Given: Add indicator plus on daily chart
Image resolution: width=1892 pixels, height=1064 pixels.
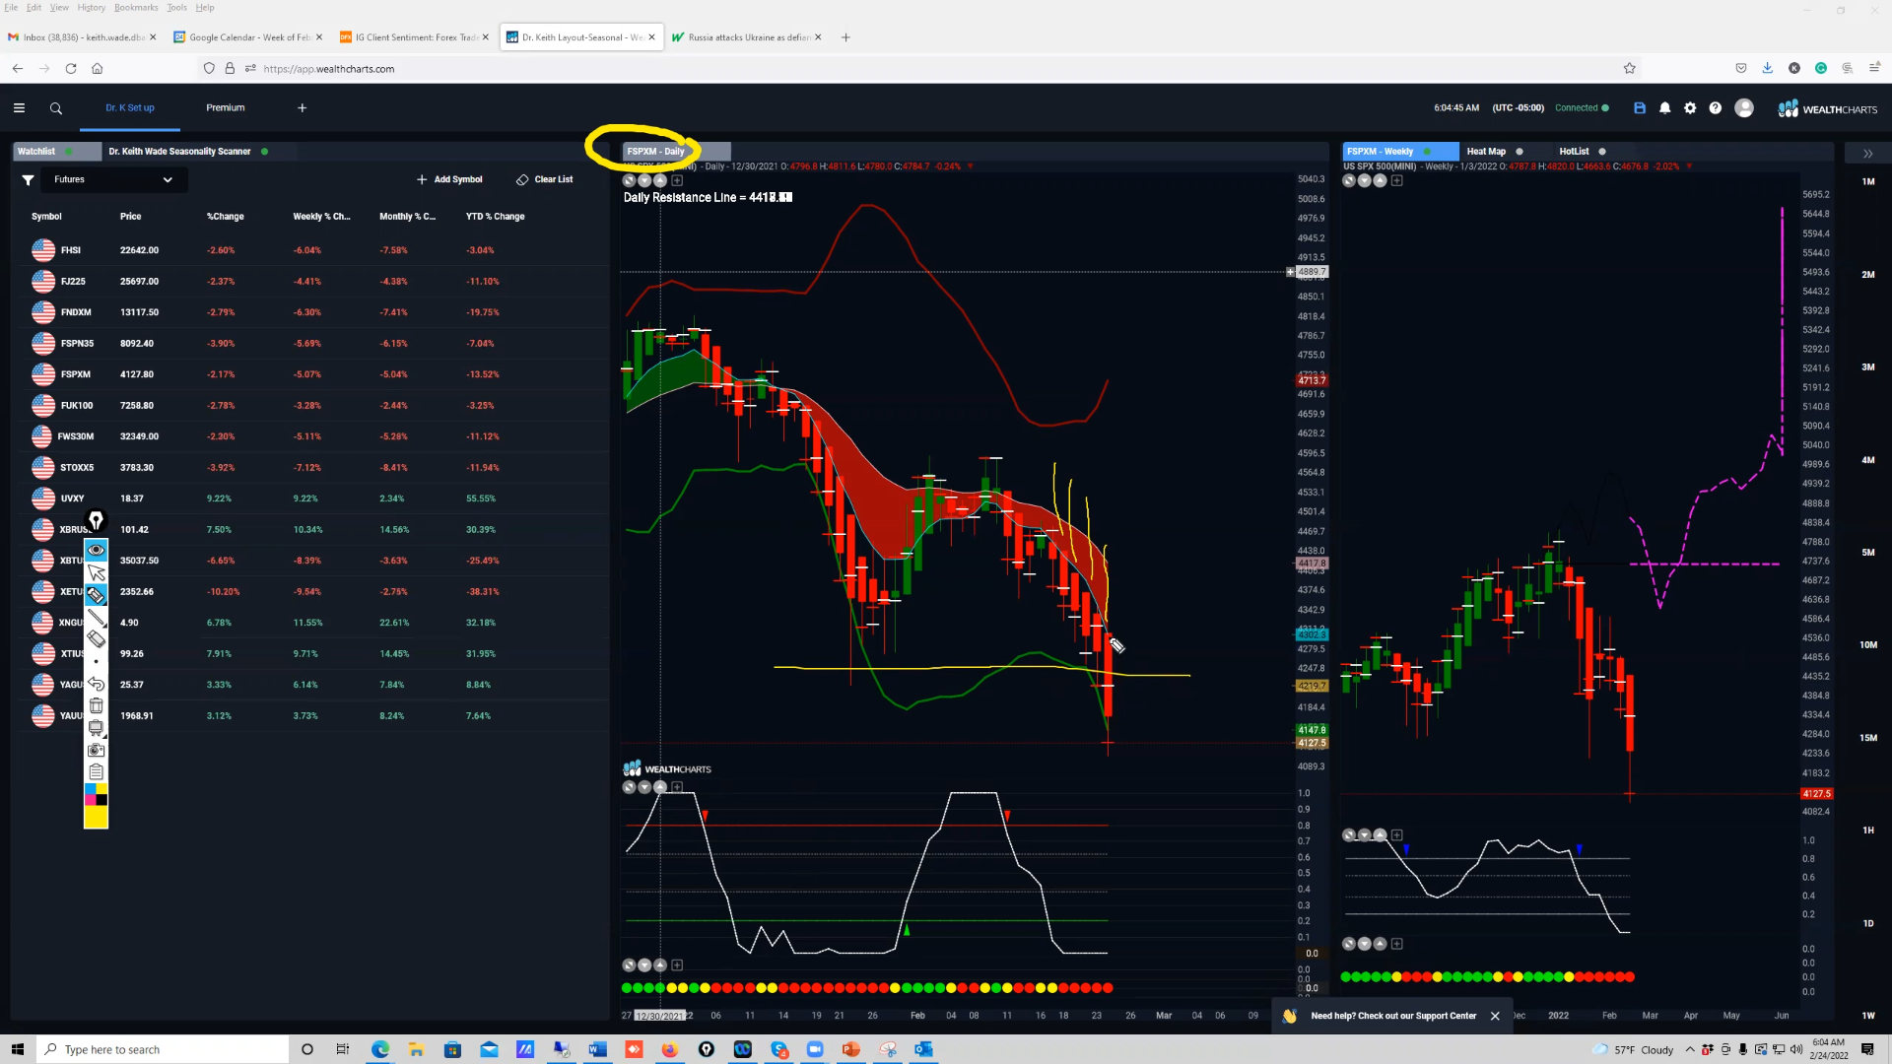Looking at the screenshot, I should (677, 180).
